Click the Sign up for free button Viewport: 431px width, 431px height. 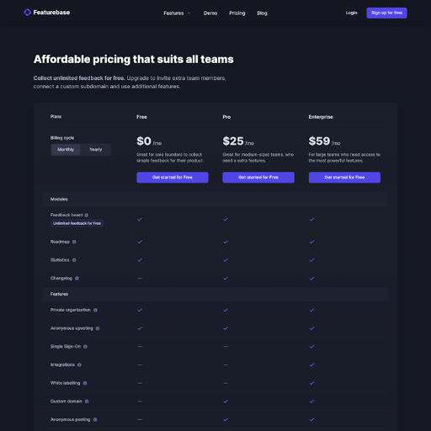386,13
